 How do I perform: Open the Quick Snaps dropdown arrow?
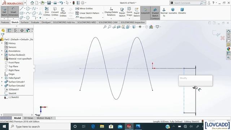coord(129,18)
